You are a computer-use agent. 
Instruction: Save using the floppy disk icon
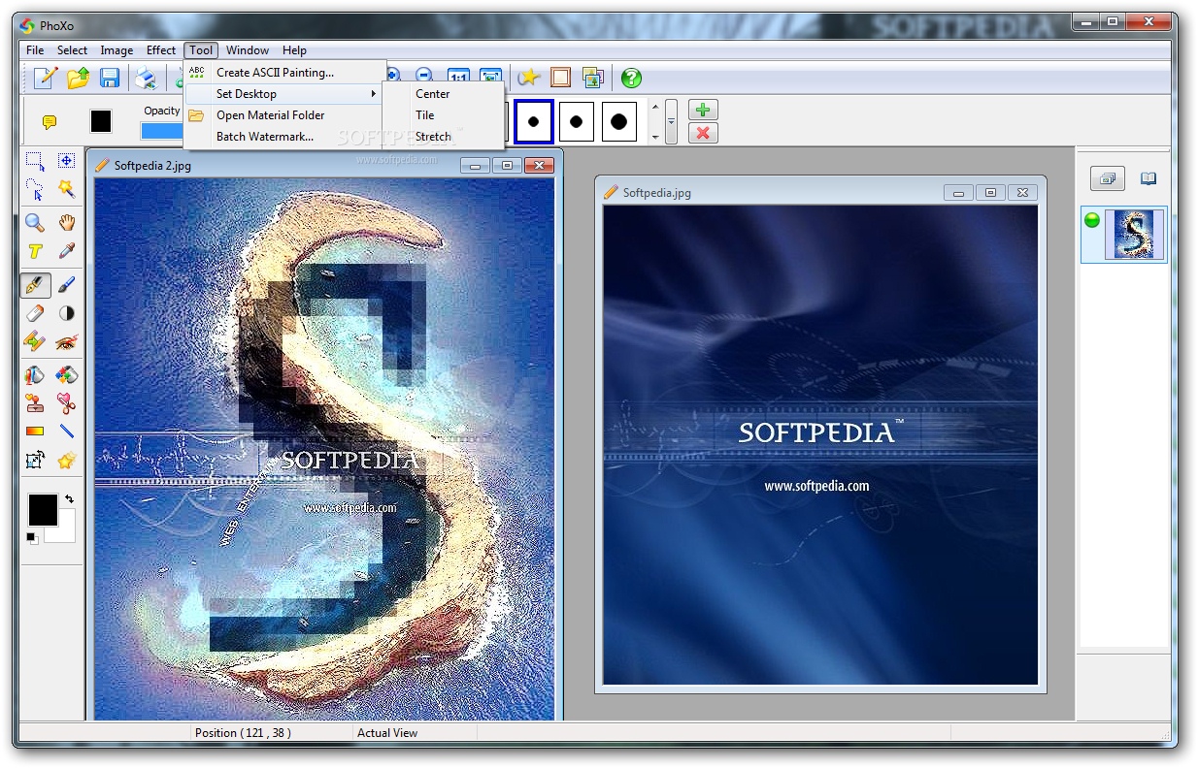tap(110, 78)
